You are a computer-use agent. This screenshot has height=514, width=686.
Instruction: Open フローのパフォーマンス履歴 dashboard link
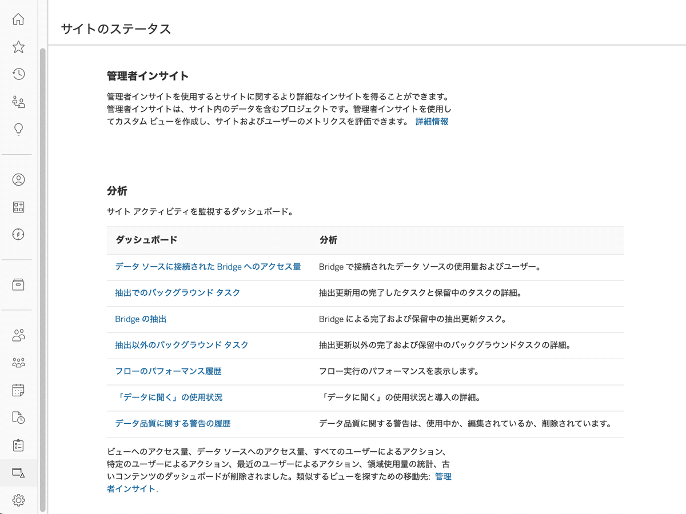(x=168, y=371)
